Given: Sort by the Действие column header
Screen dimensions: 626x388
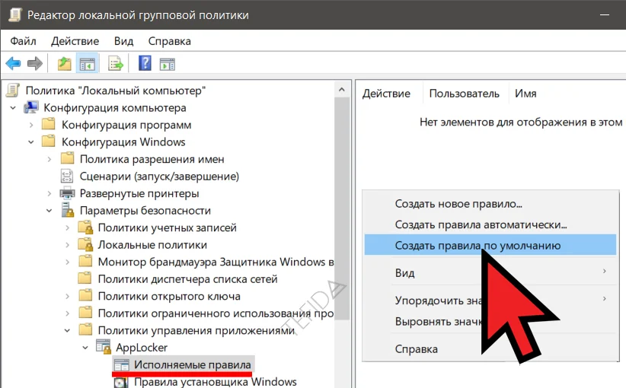Looking at the screenshot, I should (x=386, y=94).
